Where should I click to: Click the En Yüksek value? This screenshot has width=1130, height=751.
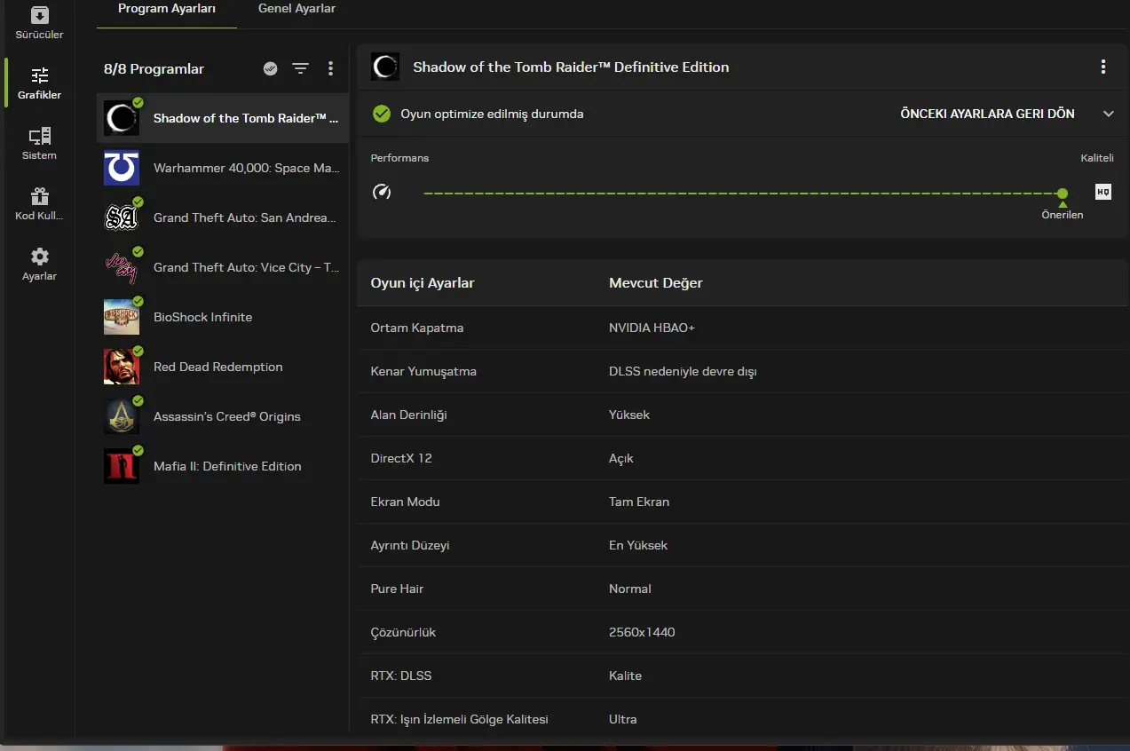click(638, 545)
